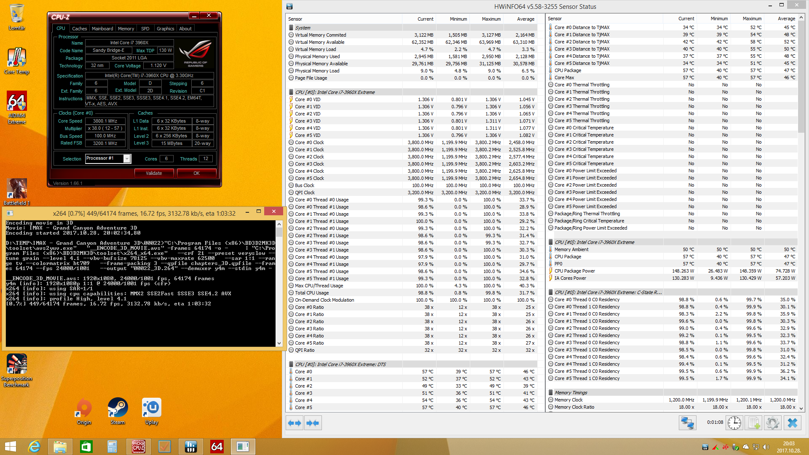Click the CPU-Z OK button
809x455 pixels.
pos(196,173)
